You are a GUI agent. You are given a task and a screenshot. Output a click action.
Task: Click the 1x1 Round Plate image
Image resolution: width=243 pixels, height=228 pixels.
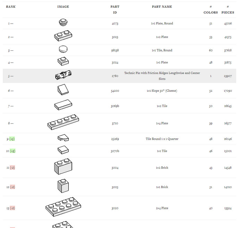click(x=63, y=22)
